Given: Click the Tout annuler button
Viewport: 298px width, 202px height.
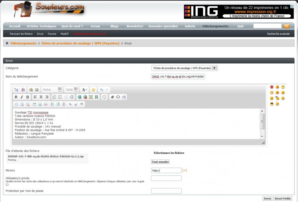Looking at the screenshot, I should tap(160, 162).
